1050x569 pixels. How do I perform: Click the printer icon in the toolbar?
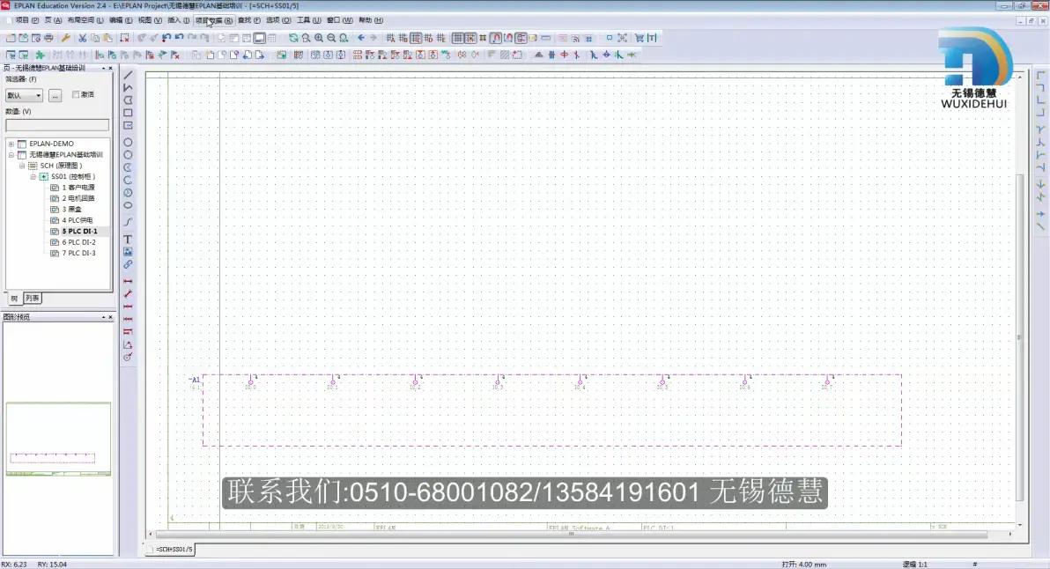(48, 38)
